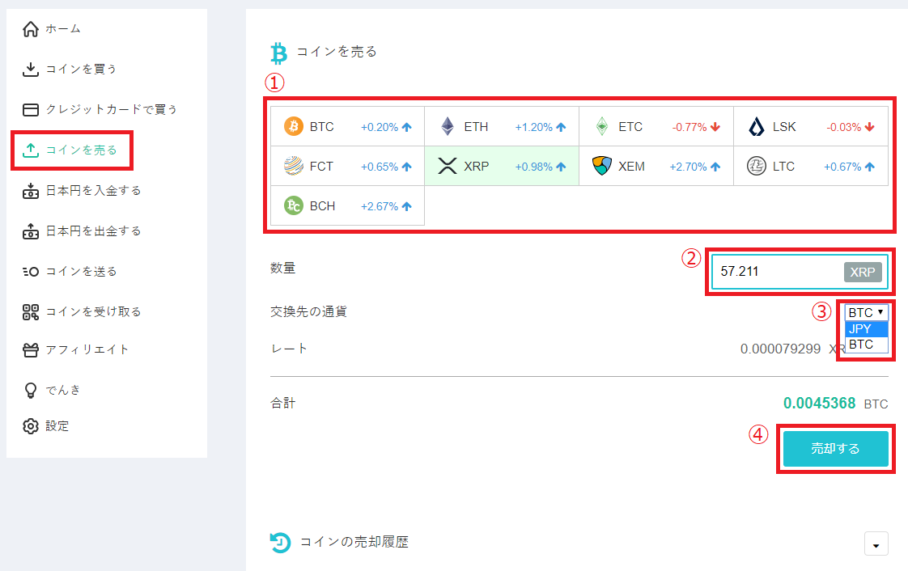The width and height of the screenshot is (908, 571).
Task: Open the BTC exchange currency dropdown
Action: pyautogui.click(x=866, y=312)
